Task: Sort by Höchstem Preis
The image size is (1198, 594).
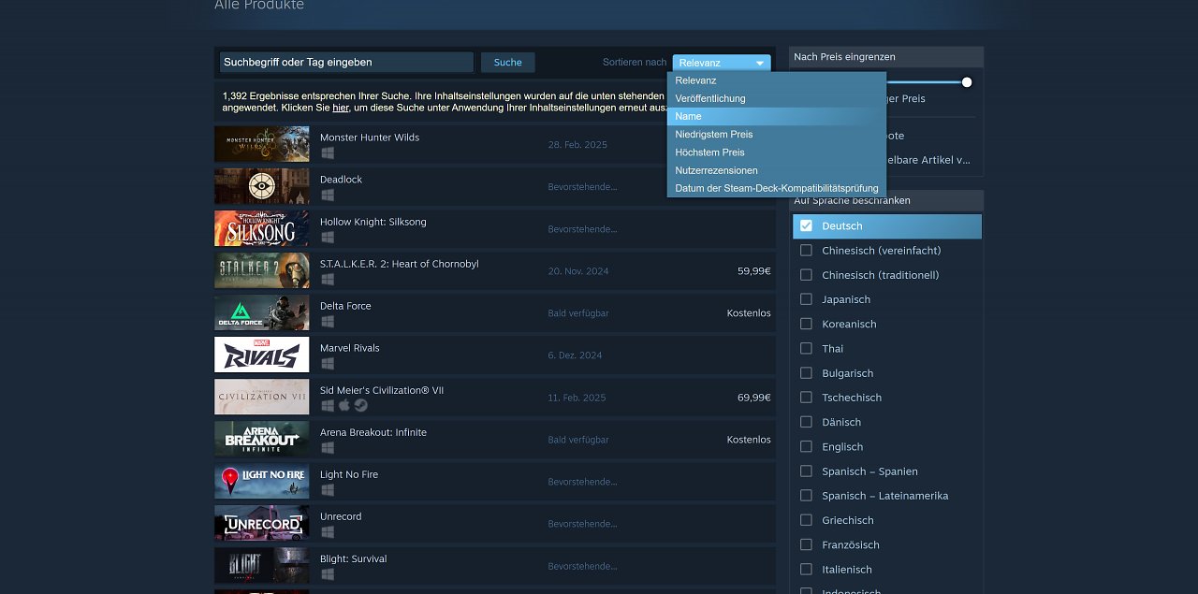Action: click(777, 152)
